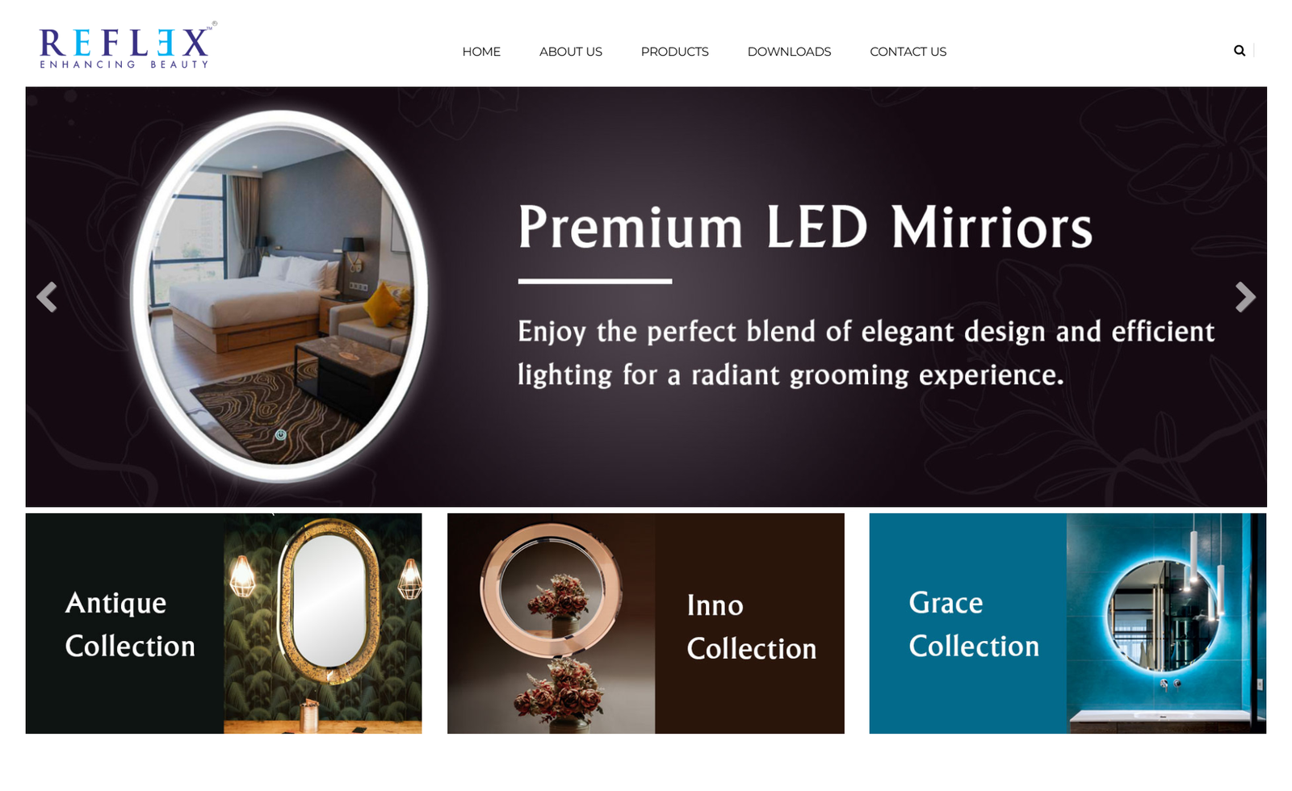Tap the power touch button on LED mirror
This screenshot has width=1292, height=791.
(x=280, y=434)
